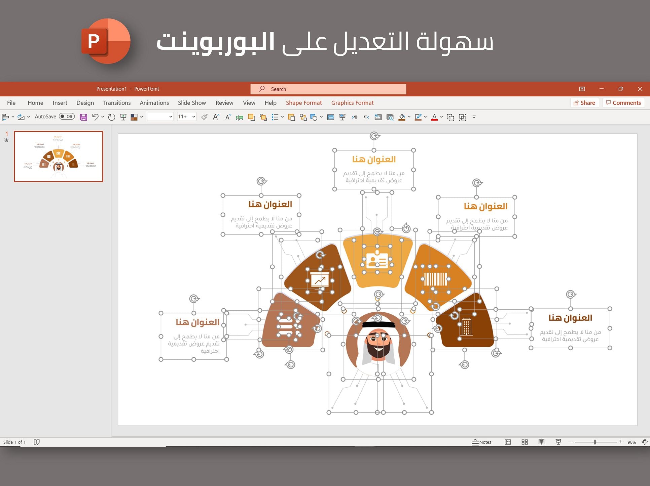Image resolution: width=650 pixels, height=486 pixels.
Task: Open the Animations ribbon tab
Action: click(x=154, y=103)
